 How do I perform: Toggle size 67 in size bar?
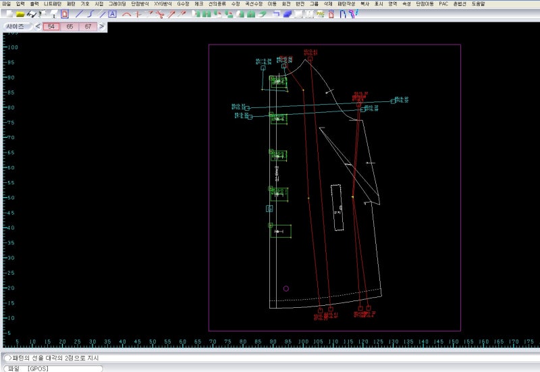(88, 26)
